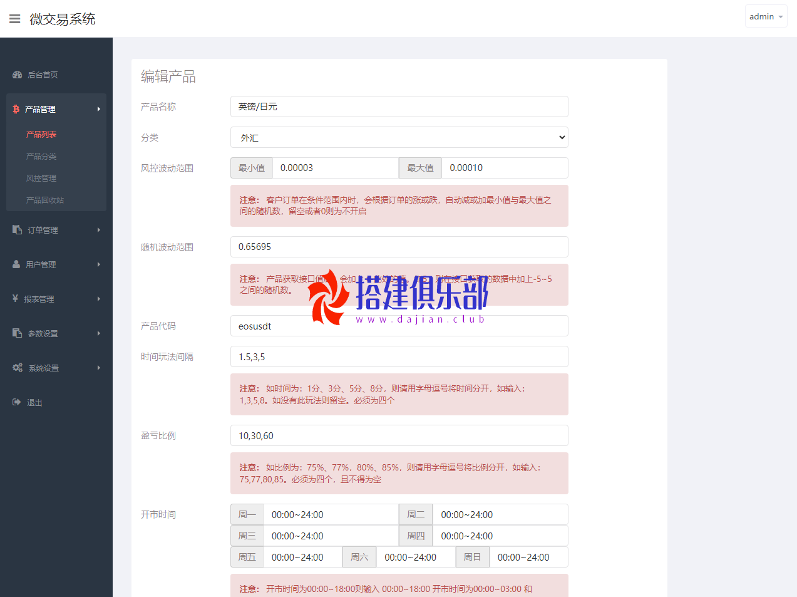Expand the 订单管理 arrow

click(x=99, y=230)
